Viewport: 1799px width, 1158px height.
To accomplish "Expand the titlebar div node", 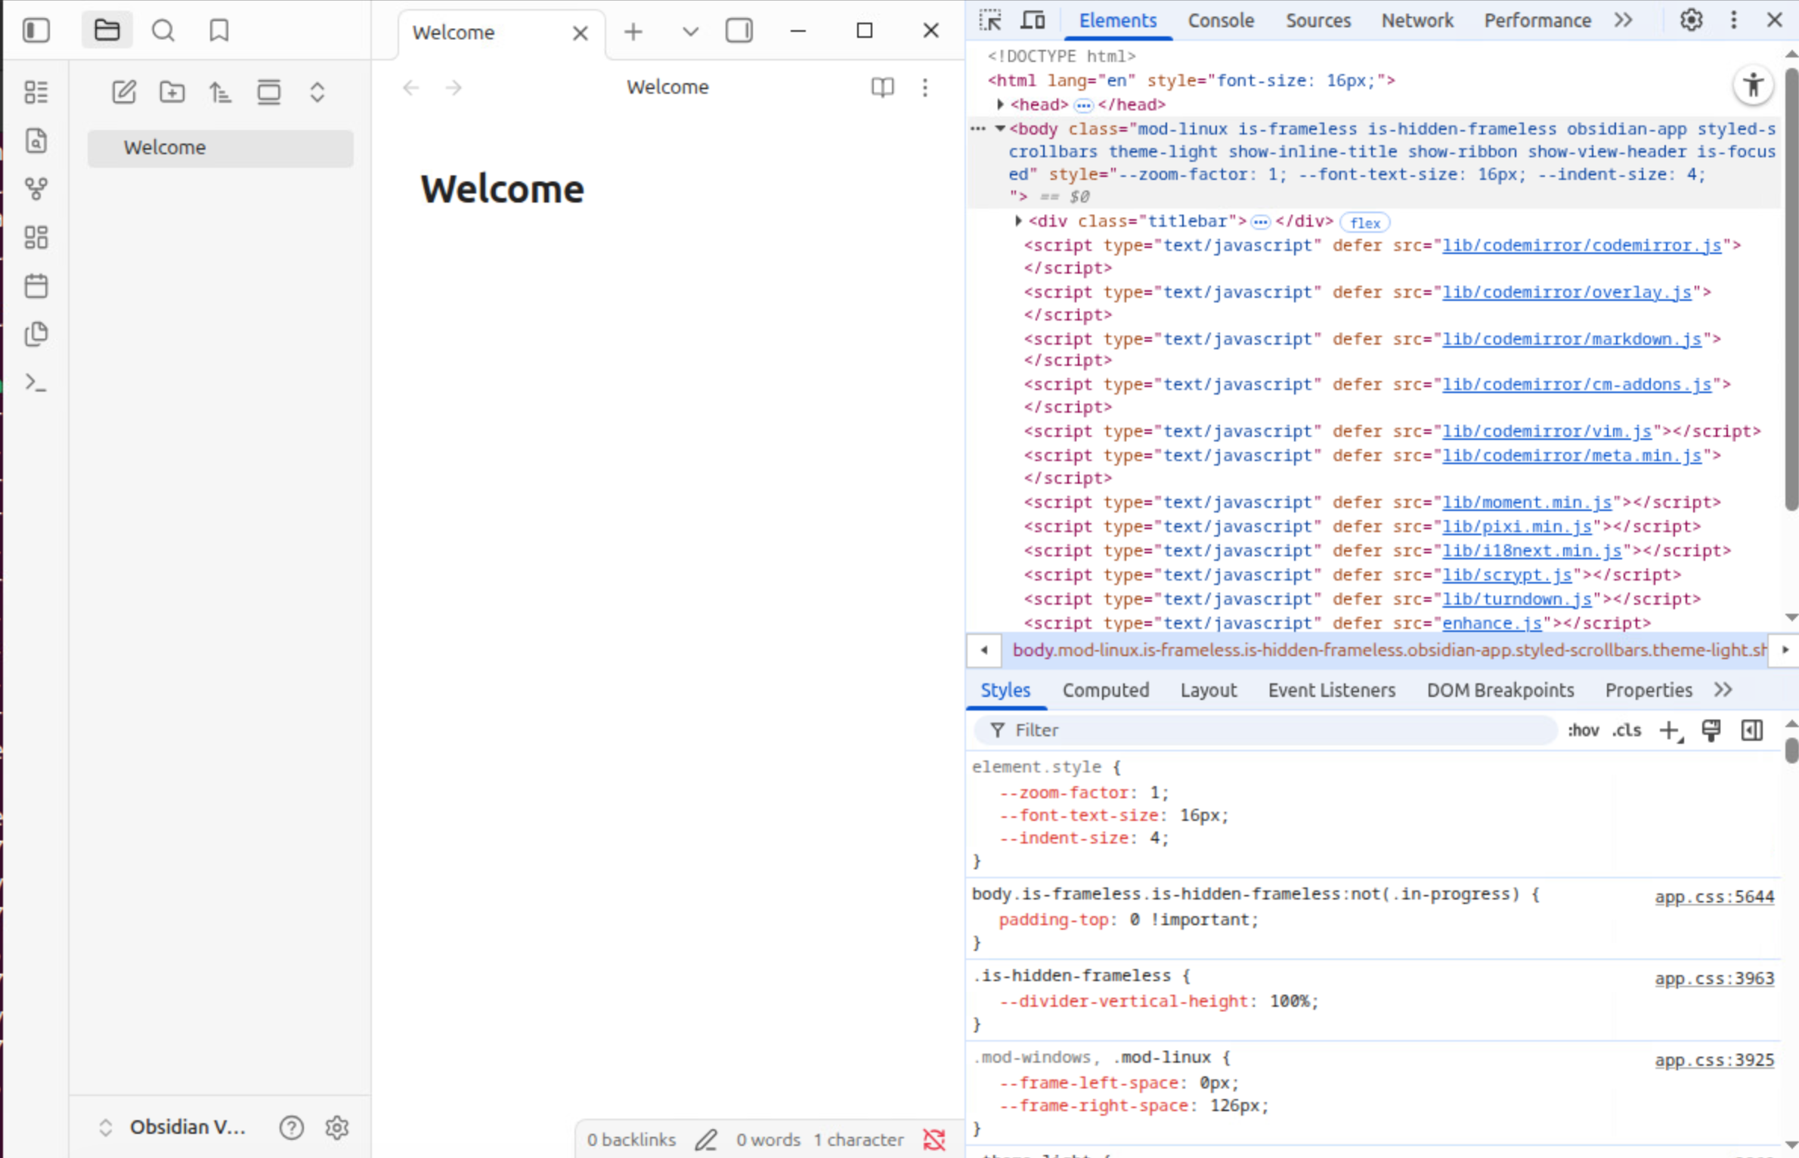I will 1018,221.
